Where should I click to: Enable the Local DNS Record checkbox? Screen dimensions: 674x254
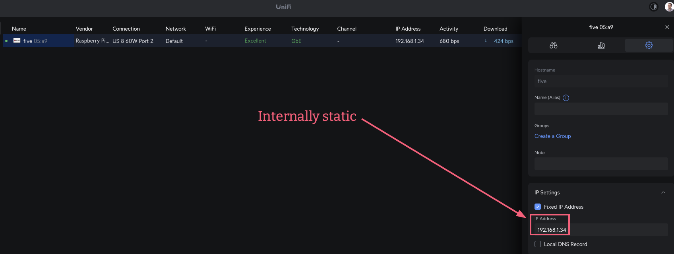pyautogui.click(x=538, y=244)
